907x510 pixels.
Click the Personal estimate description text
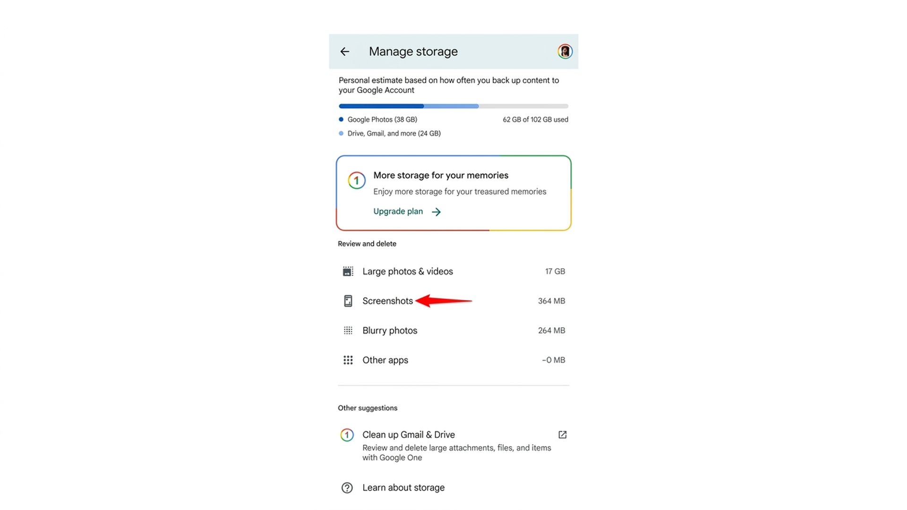pyautogui.click(x=449, y=85)
